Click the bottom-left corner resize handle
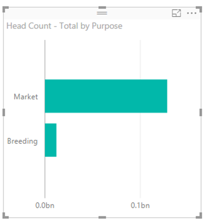Screen dimensions: 207x223 click(x=5, y=215)
